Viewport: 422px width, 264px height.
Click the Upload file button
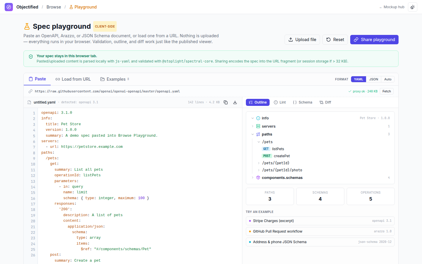pyautogui.click(x=302, y=40)
